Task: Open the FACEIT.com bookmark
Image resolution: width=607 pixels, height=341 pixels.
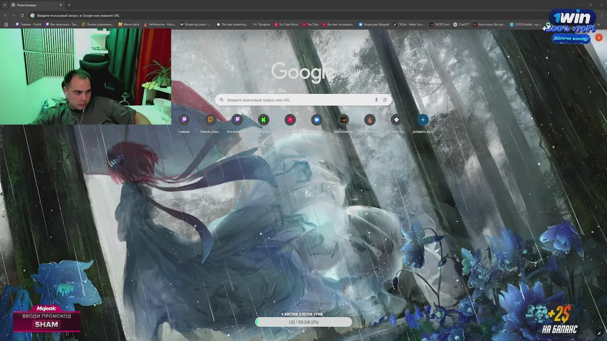Action: tap(440, 24)
